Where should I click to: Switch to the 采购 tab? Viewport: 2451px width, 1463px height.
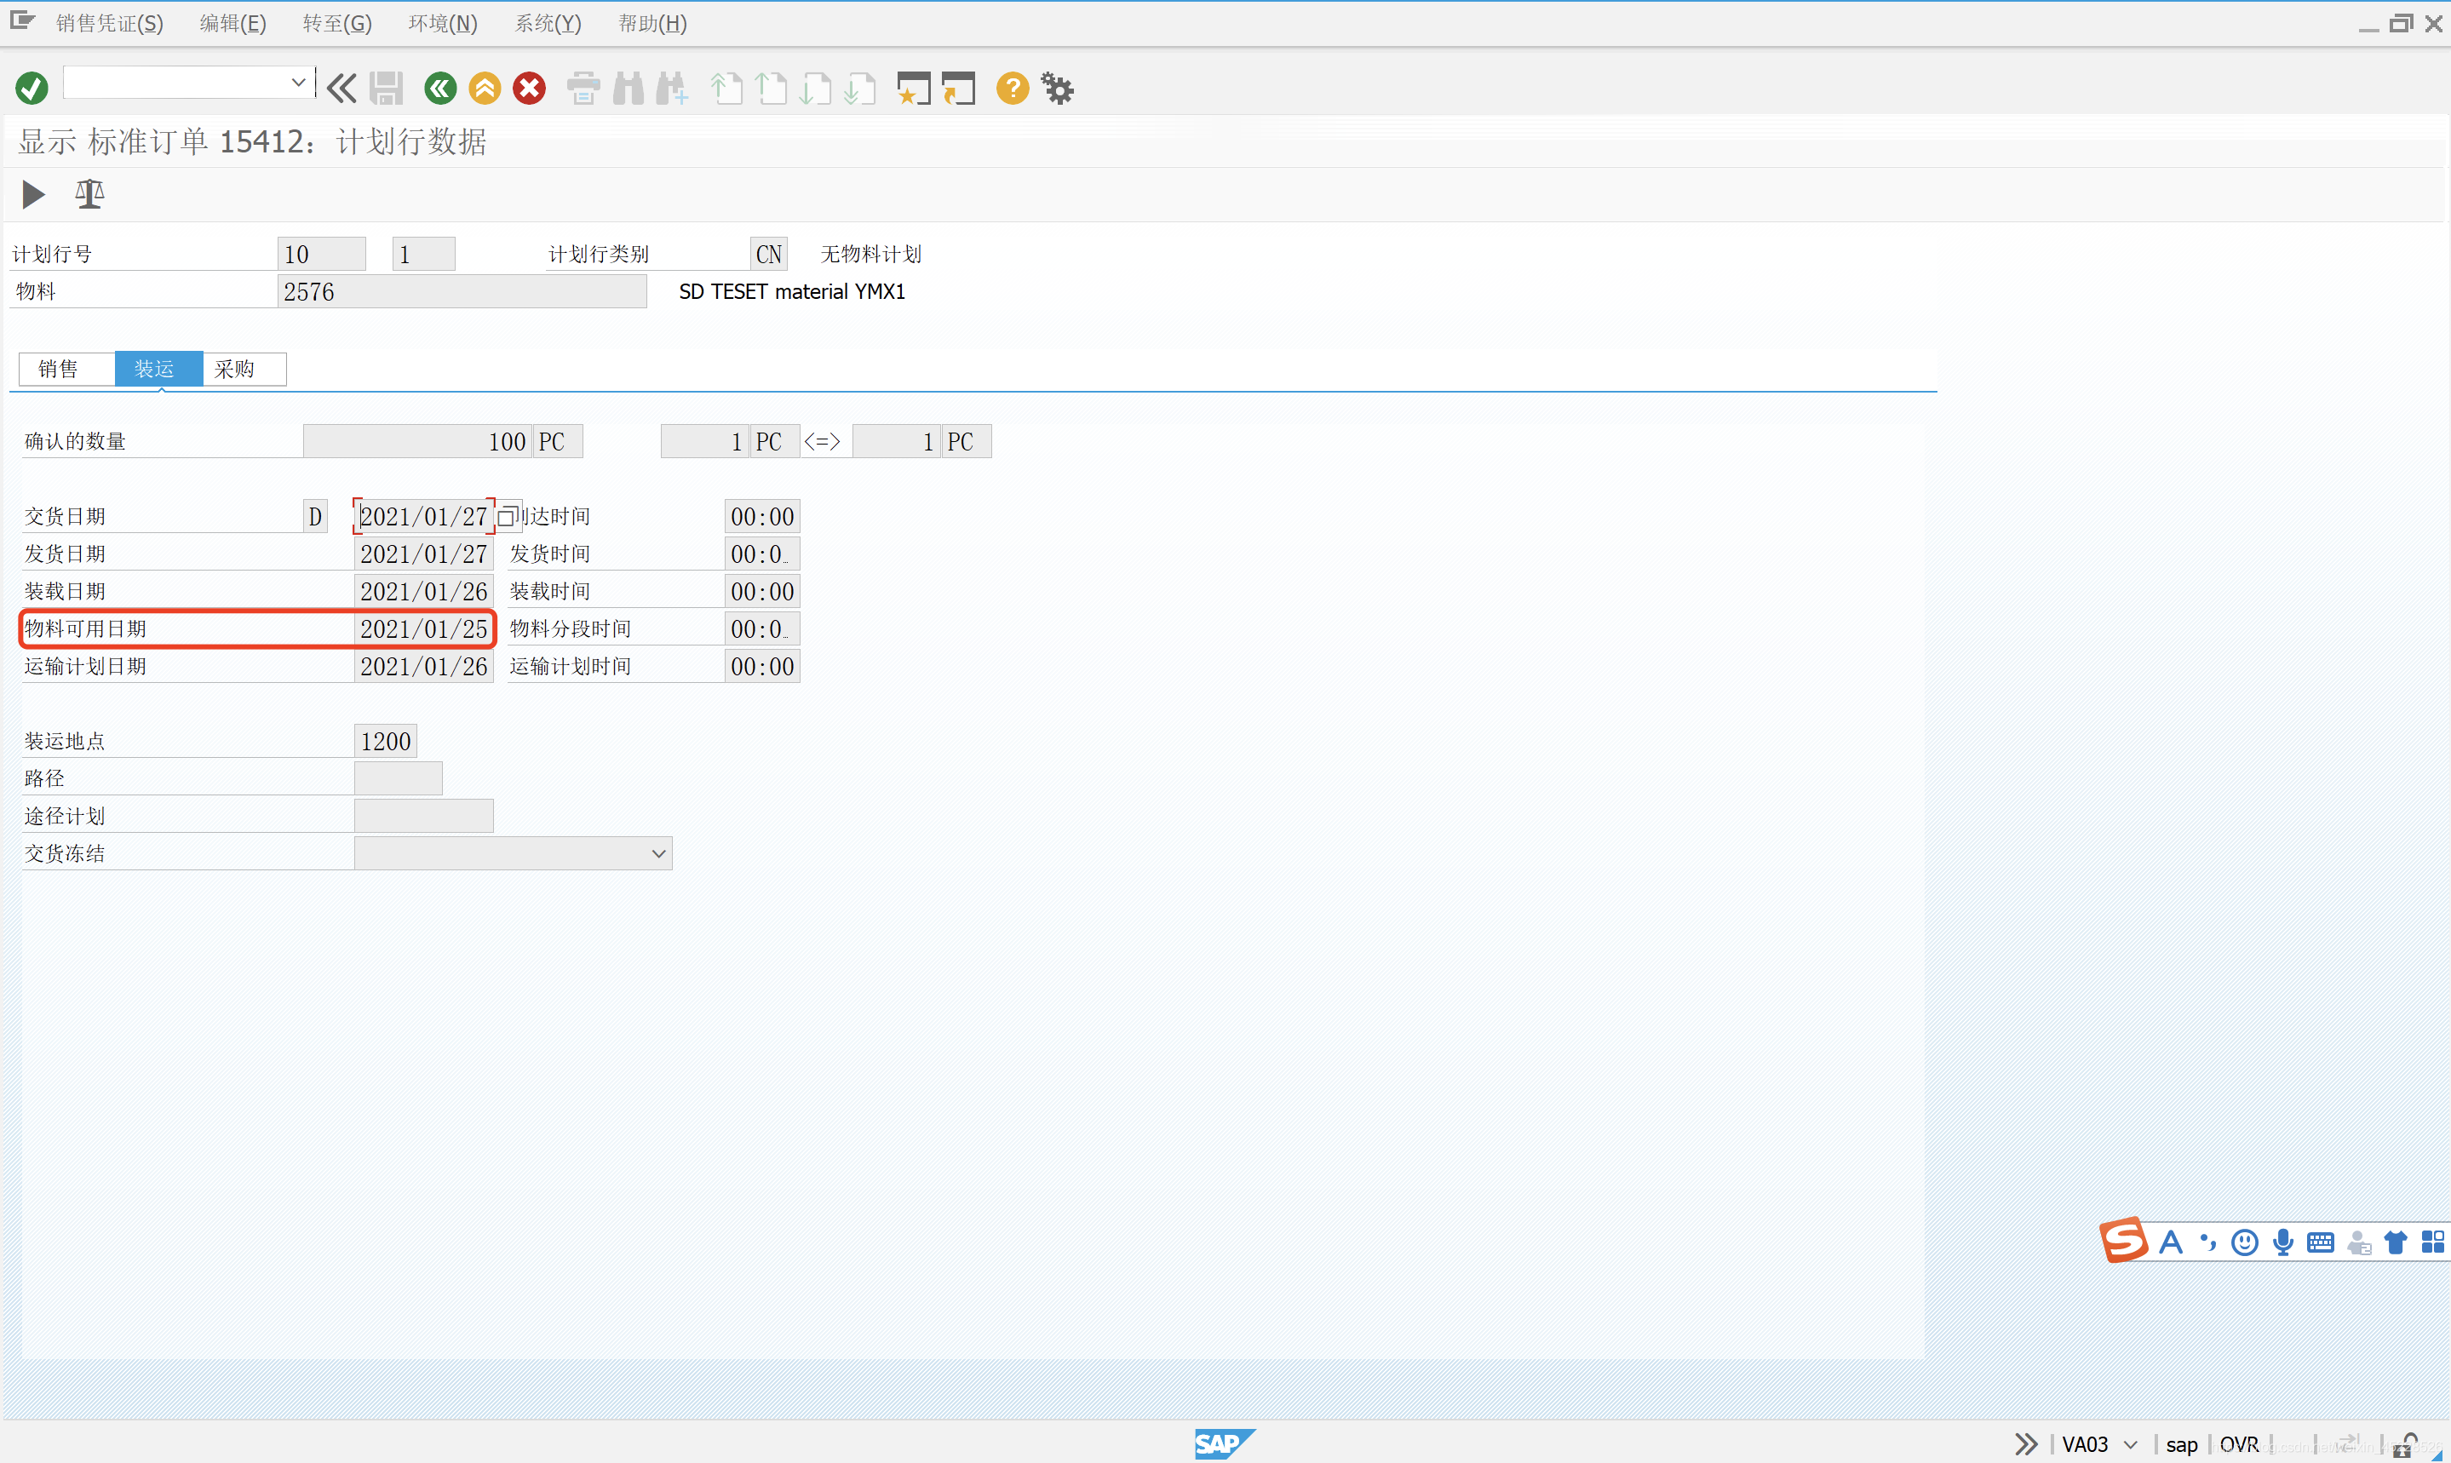coord(235,369)
